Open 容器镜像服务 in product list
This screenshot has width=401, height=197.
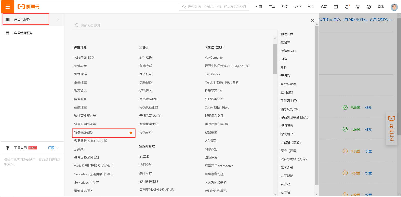click(x=83, y=132)
